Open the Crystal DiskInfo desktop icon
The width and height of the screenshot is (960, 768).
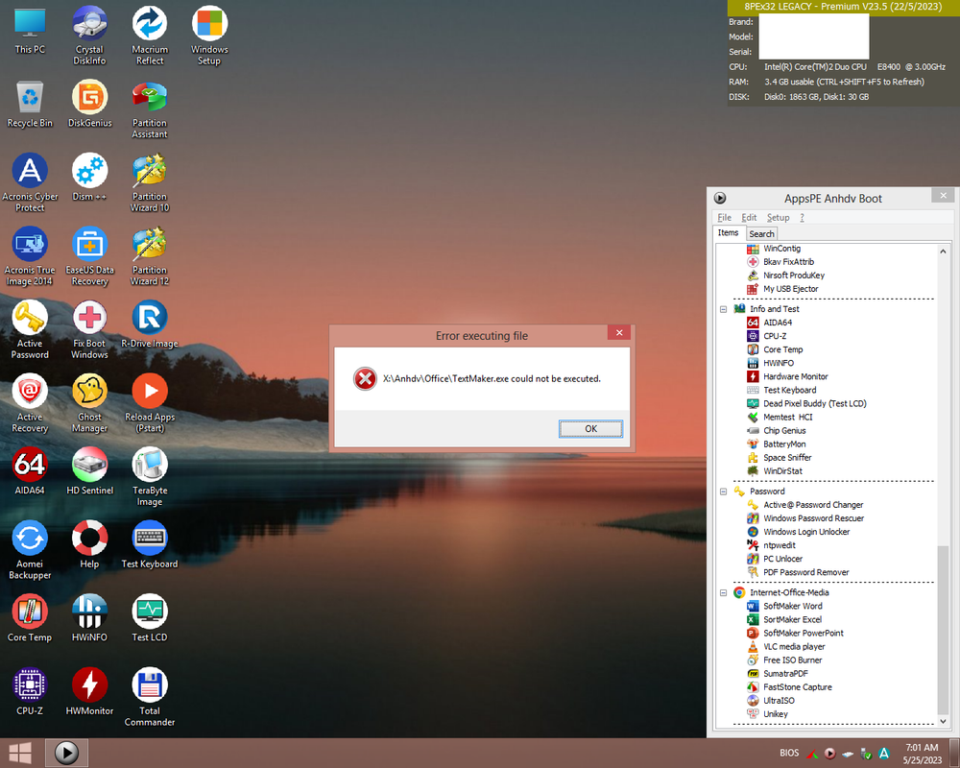coord(89,36)
